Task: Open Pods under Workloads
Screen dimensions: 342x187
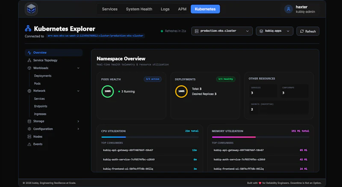Action: click(x=37, y=84)
